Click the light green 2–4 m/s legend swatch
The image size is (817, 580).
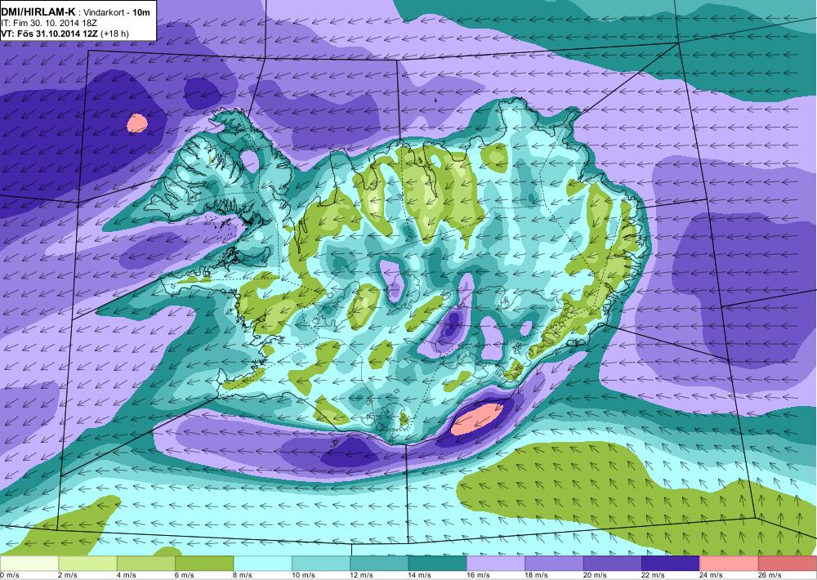click(87, 564)
